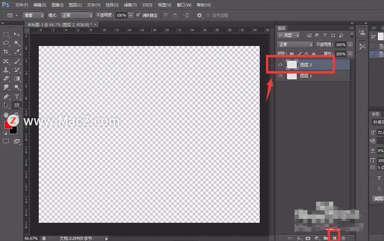Open the fx layer style menu
Screen dimensions: 384x241
coord(299,238)
